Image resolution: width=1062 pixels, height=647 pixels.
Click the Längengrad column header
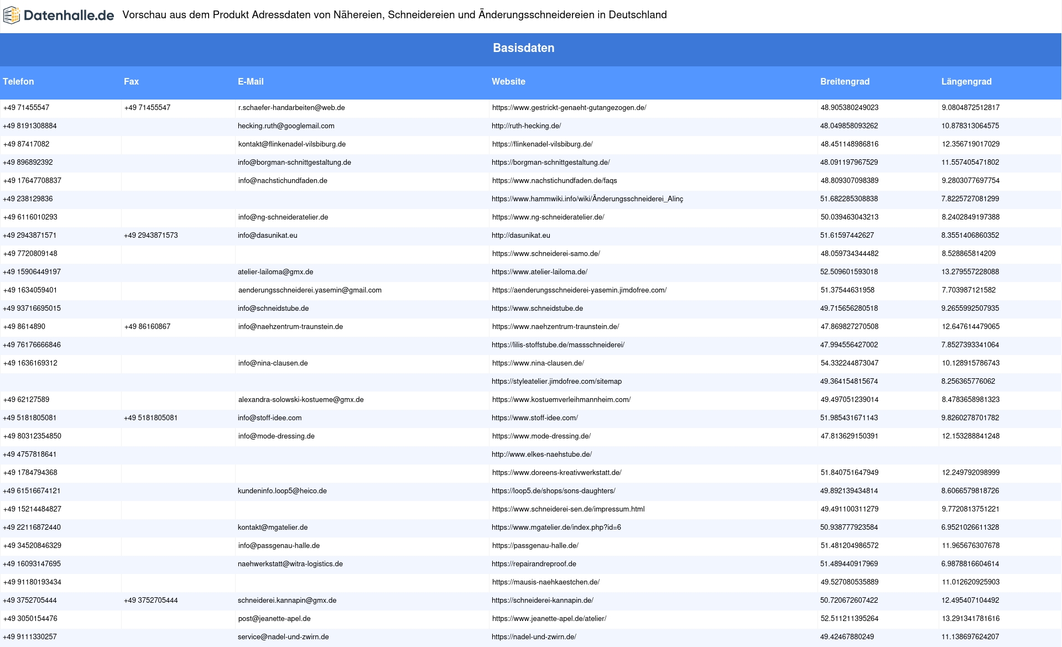(966, 81)
